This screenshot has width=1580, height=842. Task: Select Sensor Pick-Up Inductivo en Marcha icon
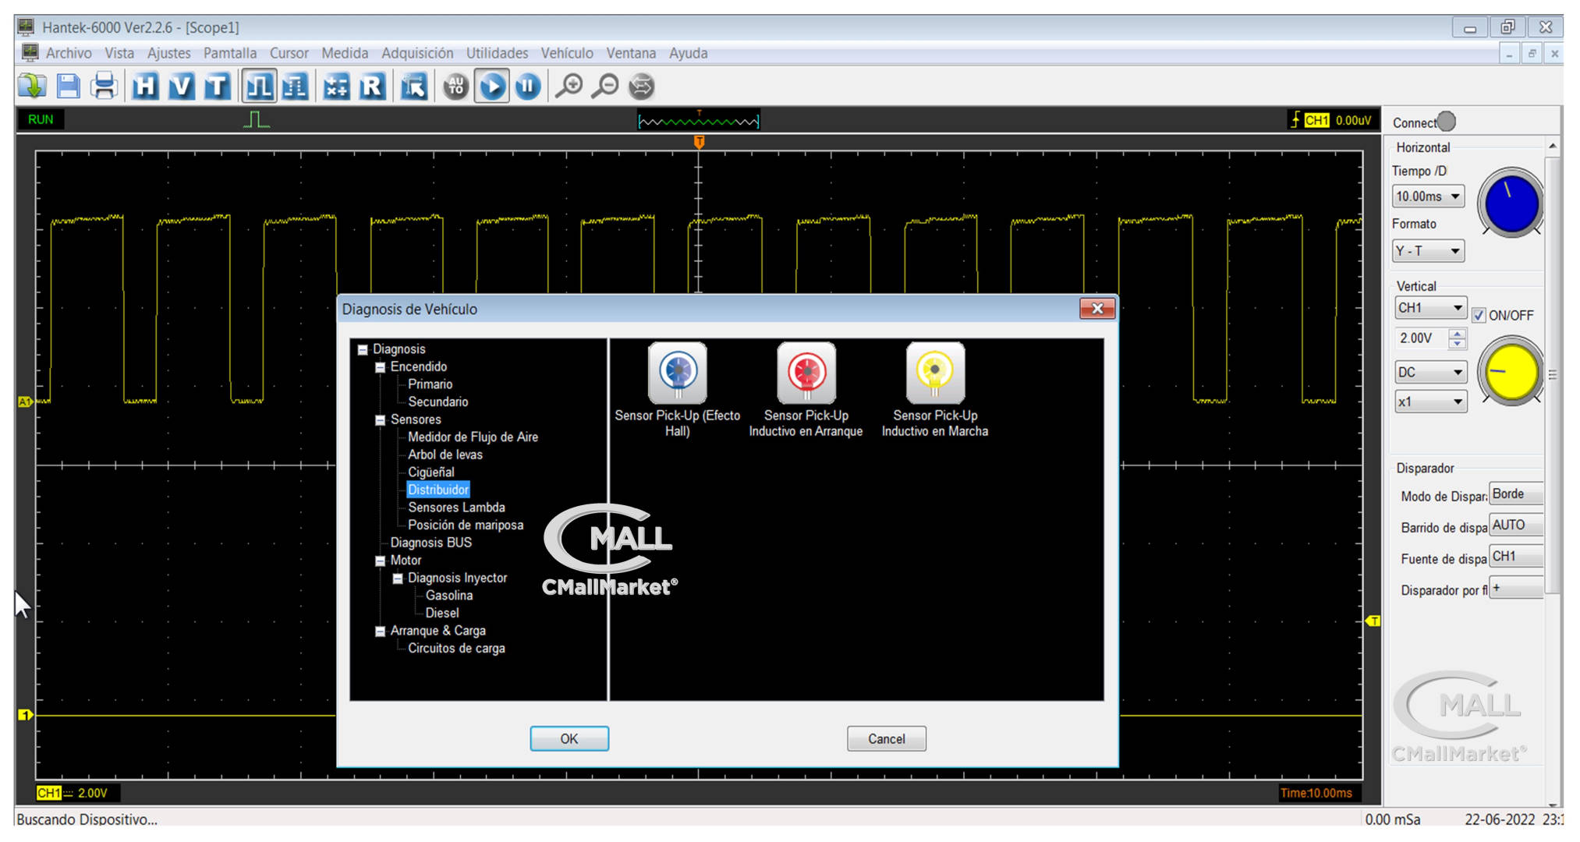click(935, 373)
